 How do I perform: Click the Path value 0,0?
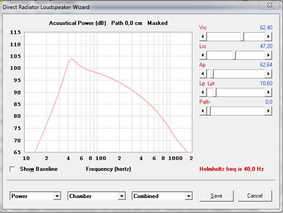pos(269,102)
